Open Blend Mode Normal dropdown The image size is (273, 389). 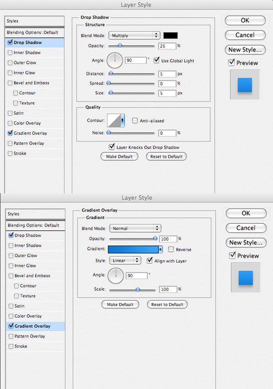(x=136, y=228)
